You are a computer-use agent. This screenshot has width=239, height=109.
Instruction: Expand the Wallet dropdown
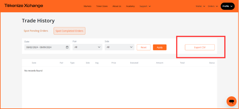point(200,6)
